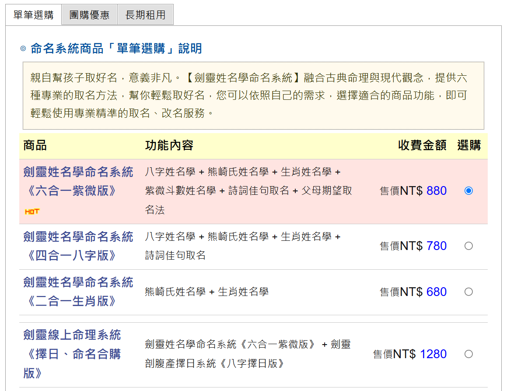Open 劍靈線上命理系統《擇日、命名合購版》 link
The image size is (507, 391).
(72, 354)
